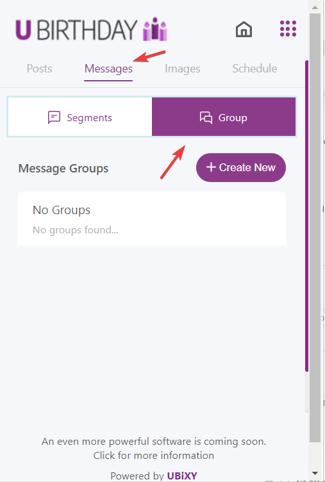Open the Posts tab
This screenshot has height=482, width=325.
(39, 69)
